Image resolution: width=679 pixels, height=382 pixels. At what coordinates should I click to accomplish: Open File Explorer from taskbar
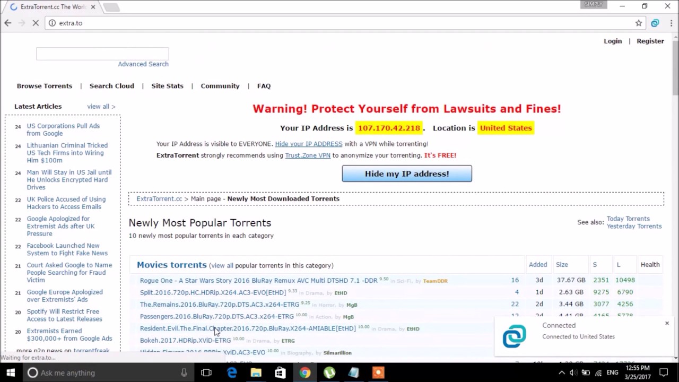click(256, 372)
